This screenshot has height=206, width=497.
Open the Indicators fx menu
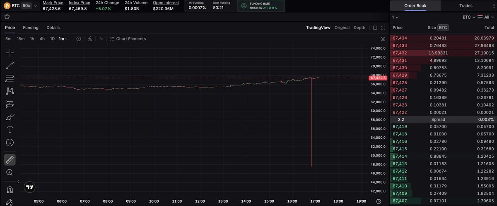(x=90, y=39)
